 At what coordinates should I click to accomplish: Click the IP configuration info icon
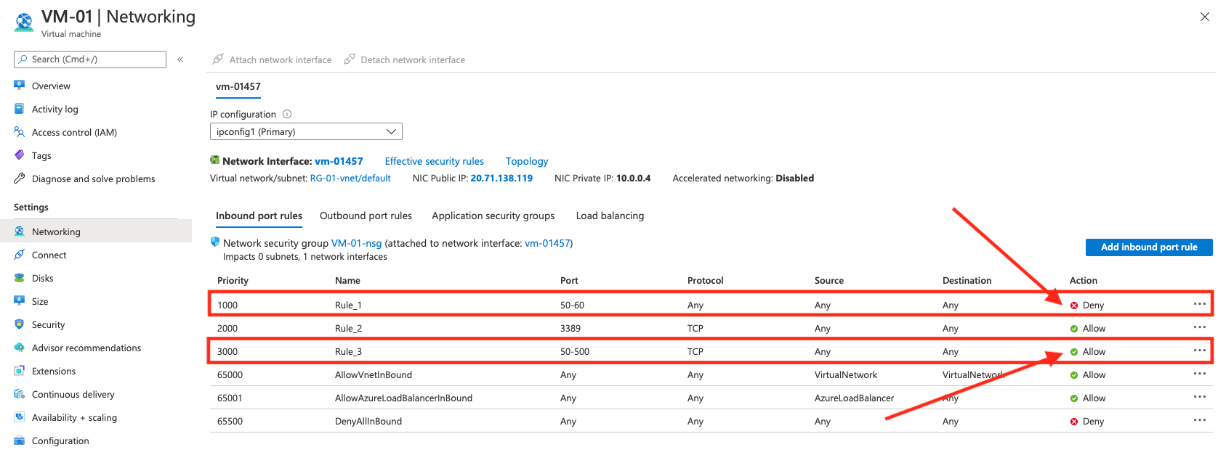click(287, 114)
